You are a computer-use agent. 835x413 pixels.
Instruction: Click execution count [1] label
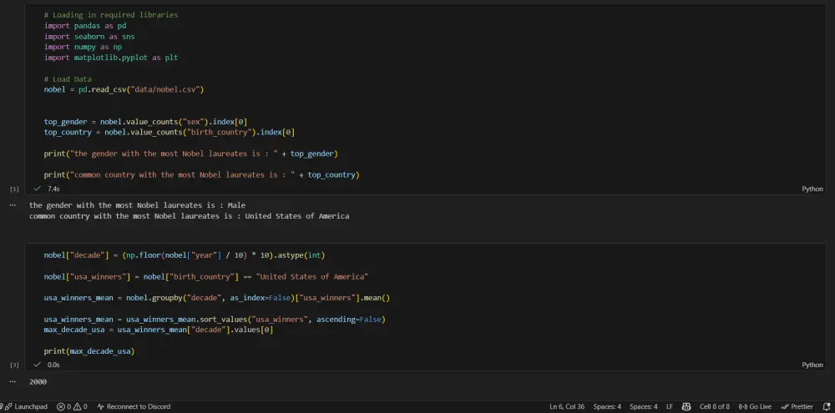click(14, 189)
